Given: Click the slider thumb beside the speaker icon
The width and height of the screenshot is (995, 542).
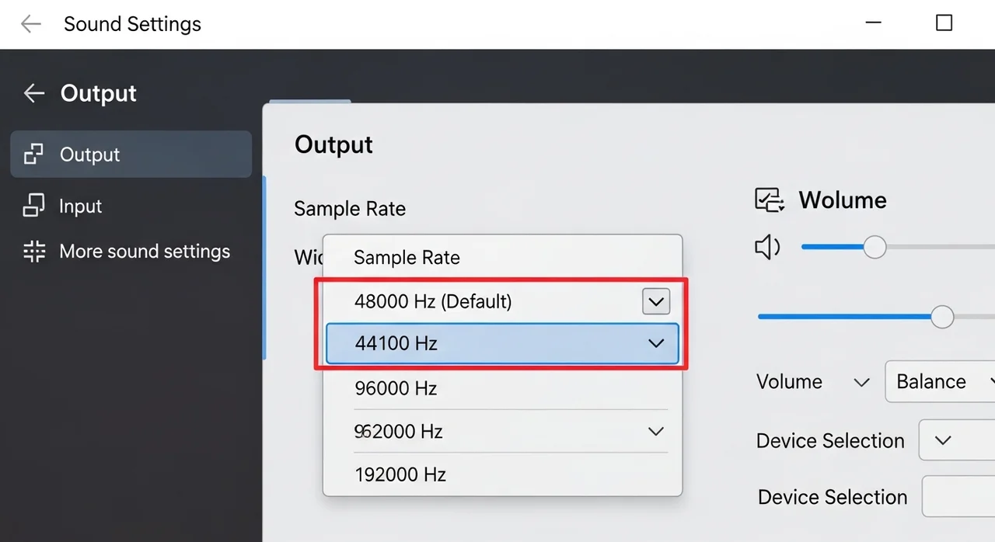Looking at the screenshot, I should 875,248.
